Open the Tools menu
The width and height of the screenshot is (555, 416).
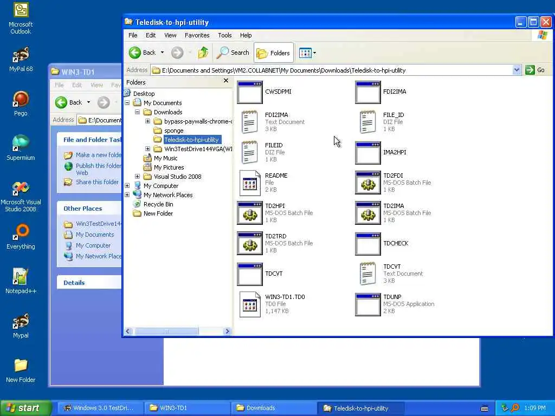tap(225, 35)
